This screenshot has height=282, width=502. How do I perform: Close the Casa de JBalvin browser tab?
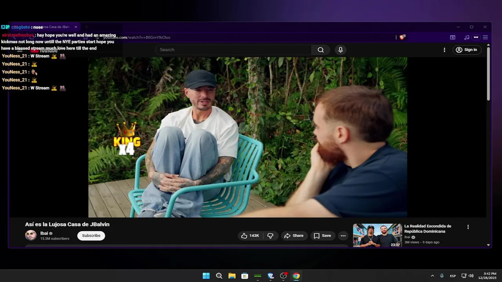point(76,27)
